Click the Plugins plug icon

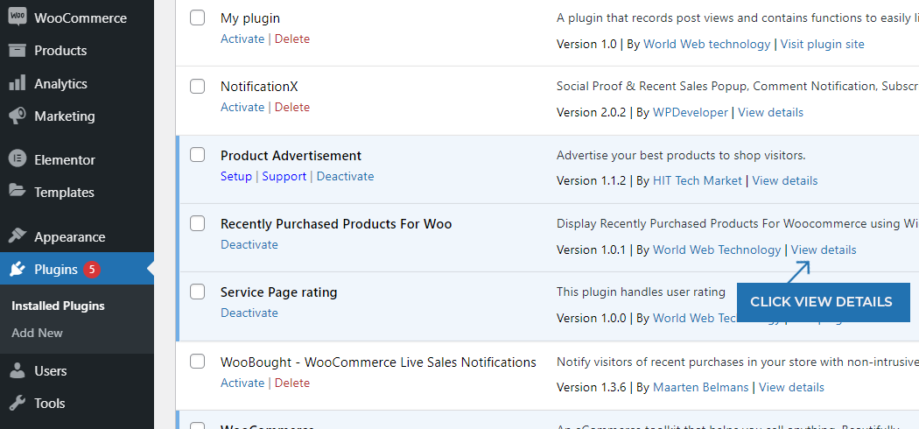(x=17, y=269)
